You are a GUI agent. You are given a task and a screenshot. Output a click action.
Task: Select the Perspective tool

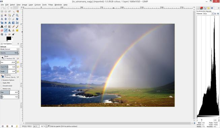point(9,23)
